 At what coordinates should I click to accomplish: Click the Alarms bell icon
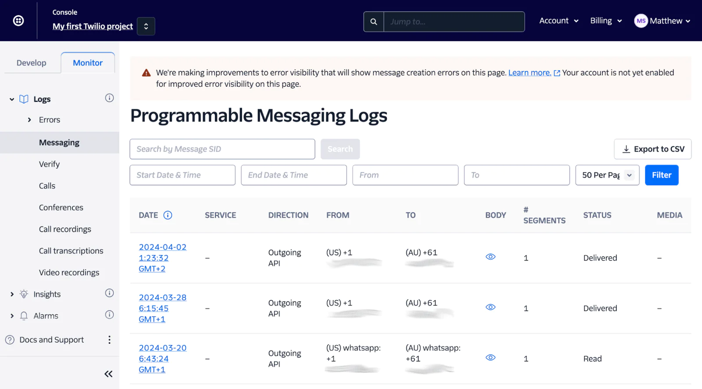pyautogui.click(x=24, y=316)
